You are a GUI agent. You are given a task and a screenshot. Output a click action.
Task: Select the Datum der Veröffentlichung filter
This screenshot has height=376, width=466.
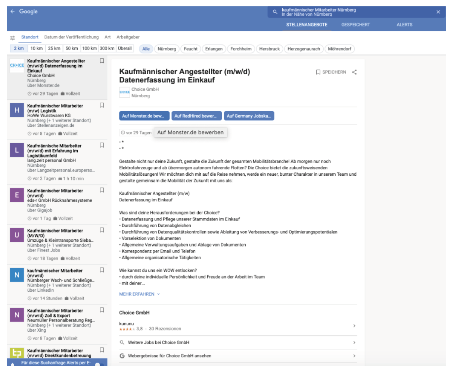(71, 37)
